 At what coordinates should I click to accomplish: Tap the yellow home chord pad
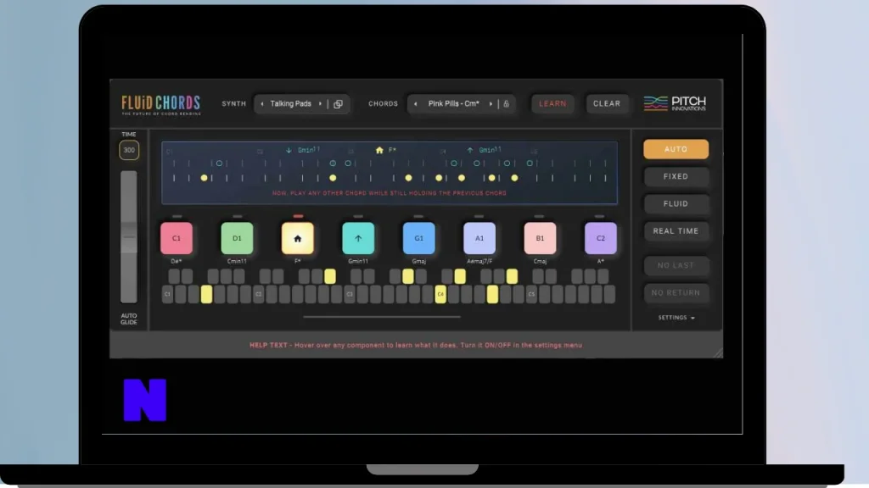298,238
